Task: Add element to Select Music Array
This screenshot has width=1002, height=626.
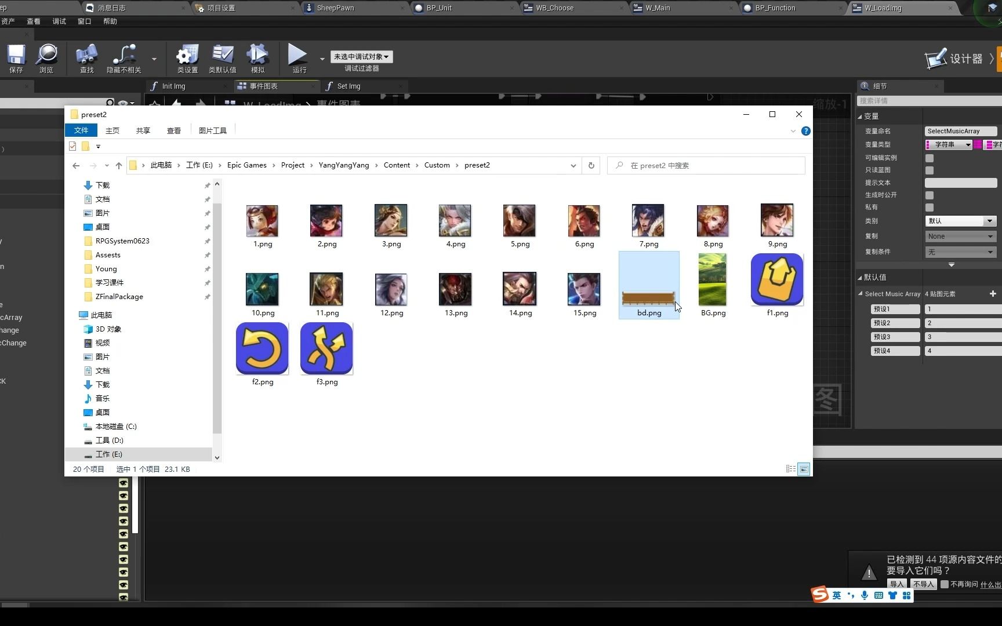Action: [x=993, y=294]
